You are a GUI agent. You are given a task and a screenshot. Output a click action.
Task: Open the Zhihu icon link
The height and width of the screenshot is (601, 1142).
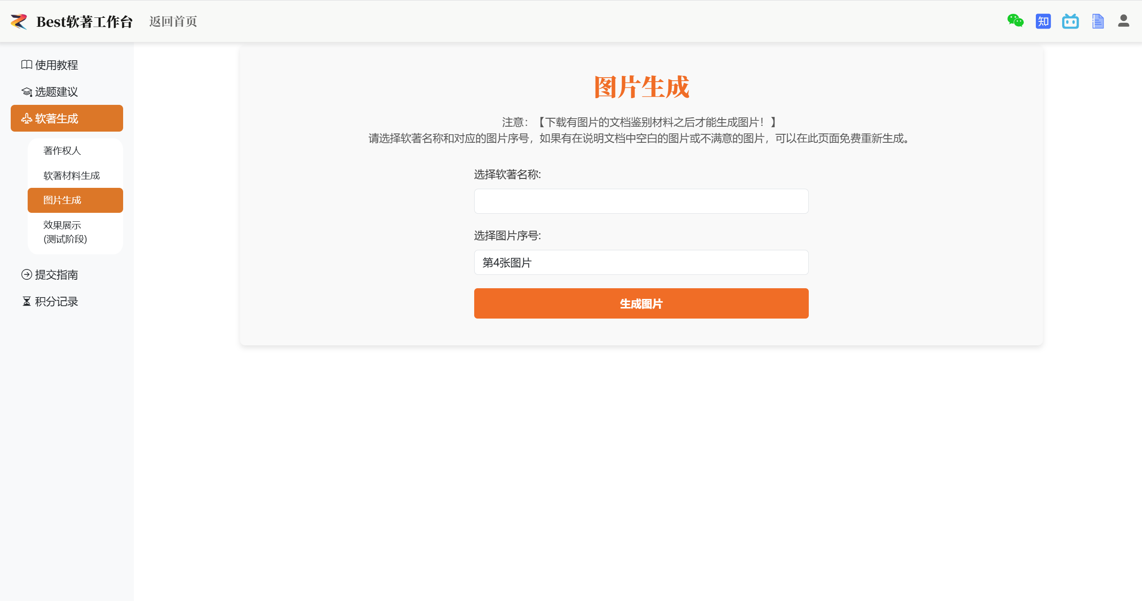1043,21
